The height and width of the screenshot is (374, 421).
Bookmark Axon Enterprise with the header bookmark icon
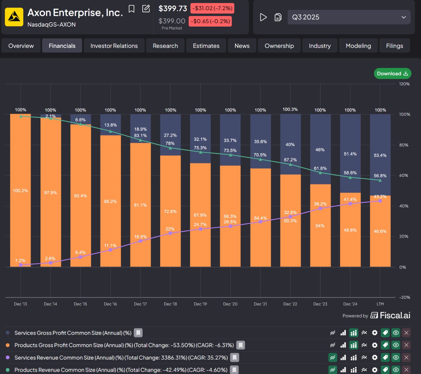tap(132, 9)
